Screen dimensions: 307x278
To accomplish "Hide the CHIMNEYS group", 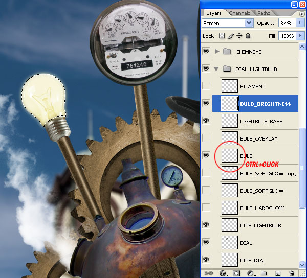I will click(x=206, y=51).
